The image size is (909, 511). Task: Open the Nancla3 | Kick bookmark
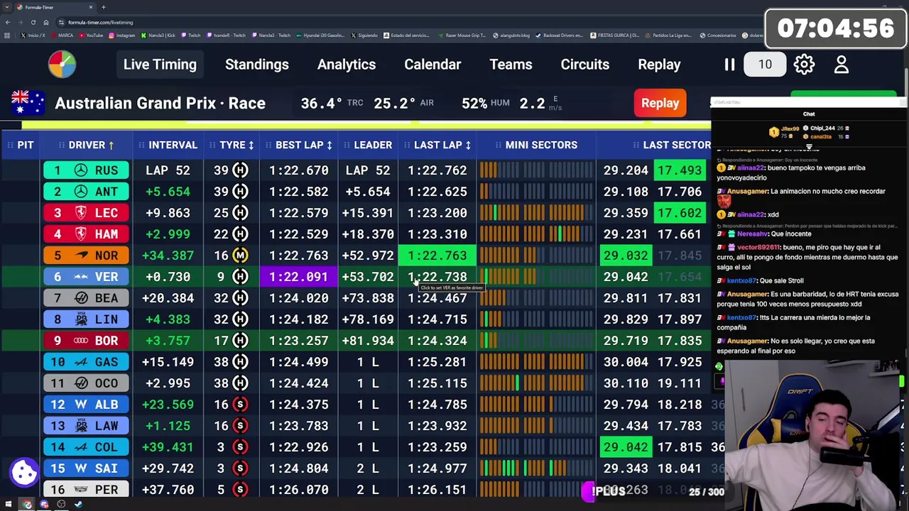158,35
